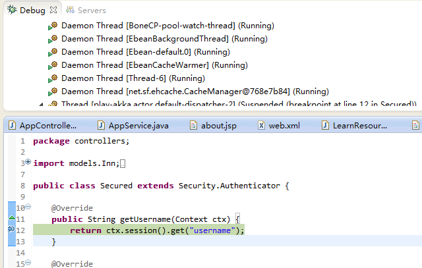Click the current instruction pointer marker on line 12
Screen dimensions: 422x268
coord(11,230)
